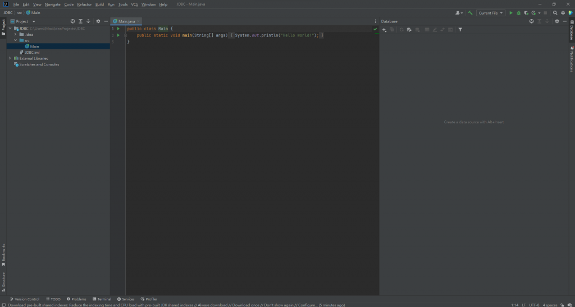Click the Database filter funnel icon
The height and width of the screenshot is (307, 575).
460,30
